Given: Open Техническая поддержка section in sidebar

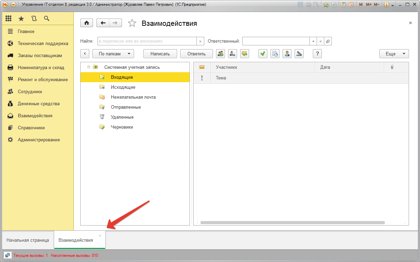Looking at the screenshot, I should [x=43, y=44].
